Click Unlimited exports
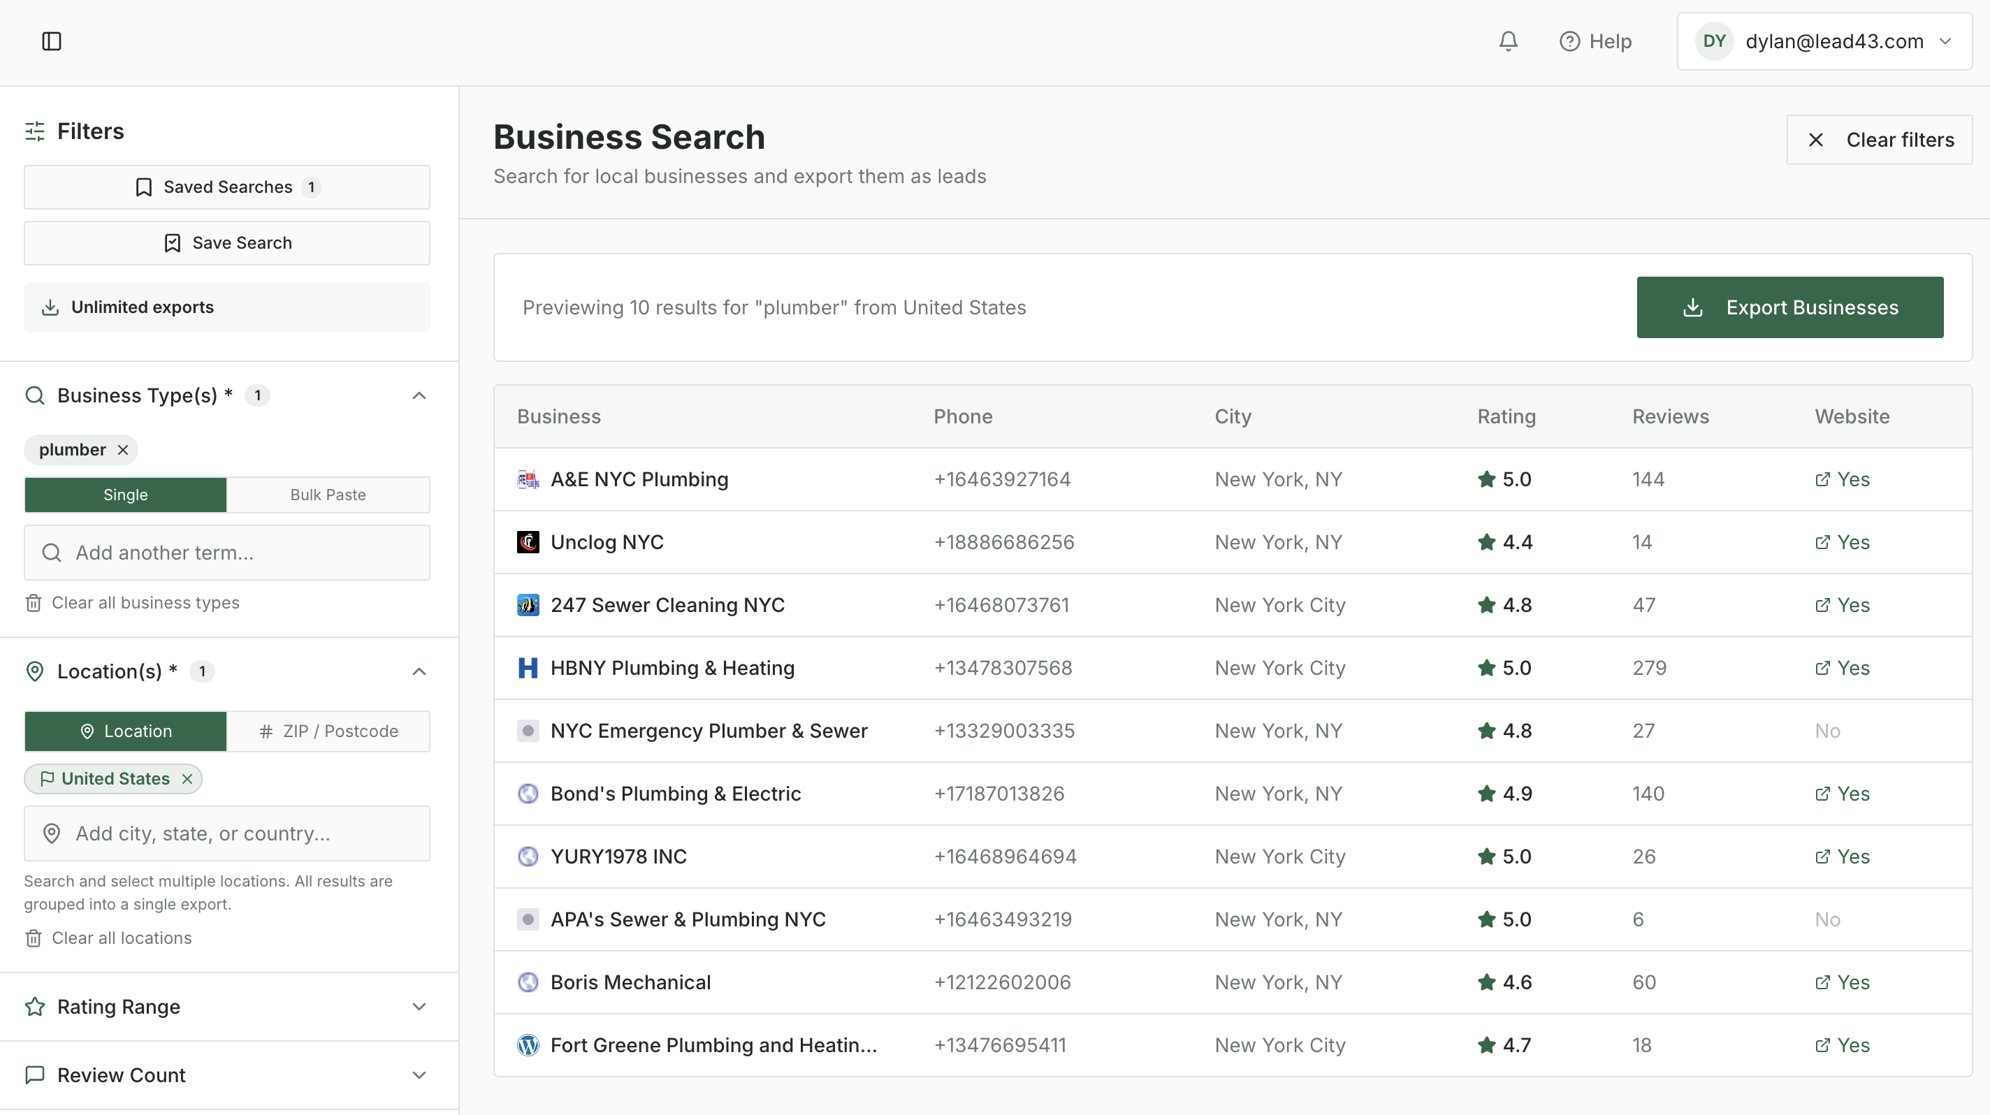Screen dimensions: 1990x1115 point(227,307)
